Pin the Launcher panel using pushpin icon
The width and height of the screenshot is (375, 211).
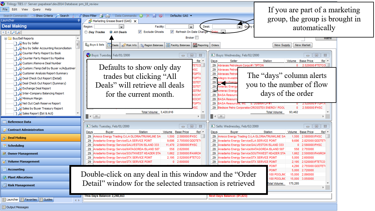[78, 21]
